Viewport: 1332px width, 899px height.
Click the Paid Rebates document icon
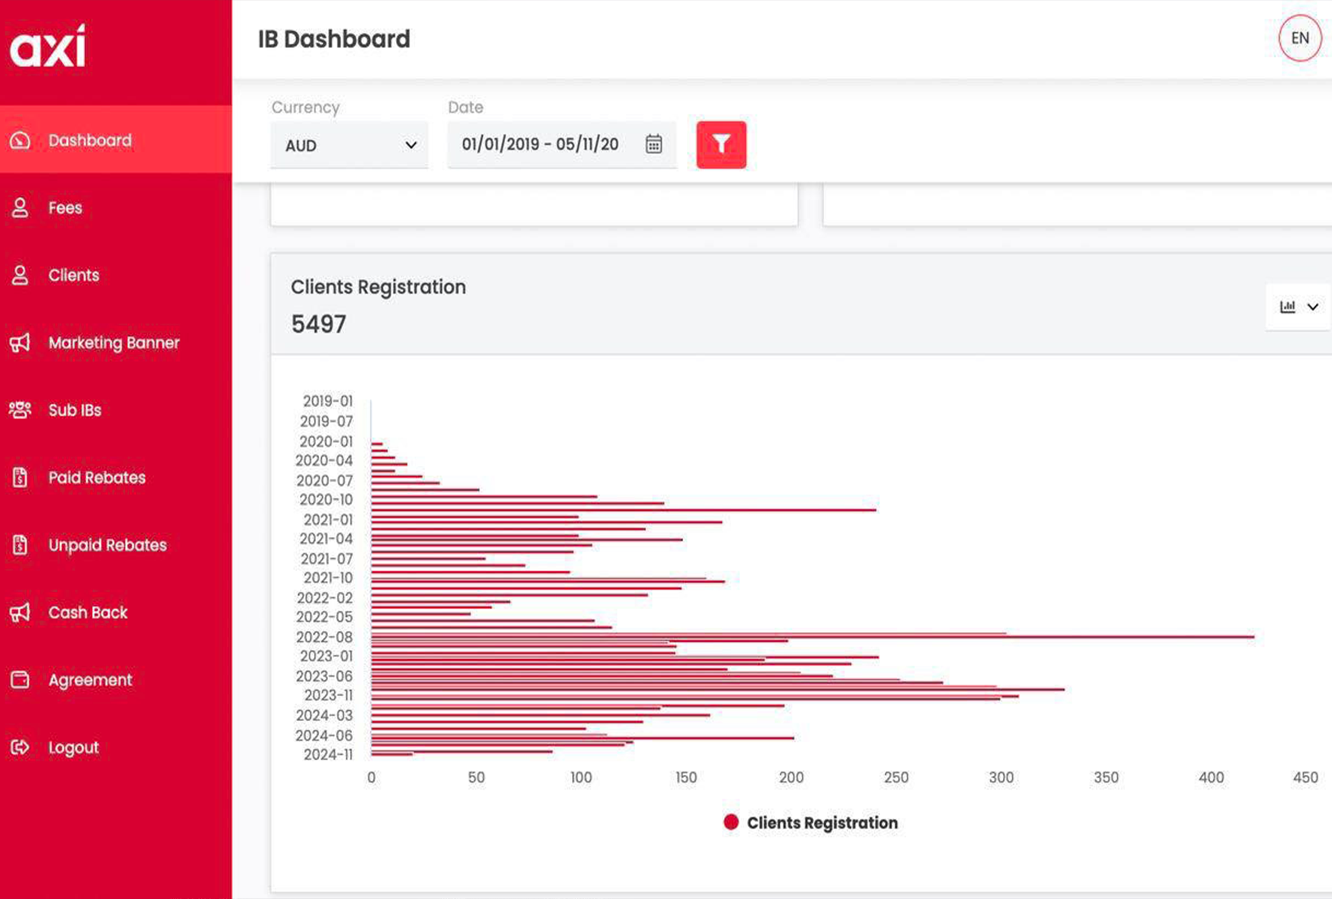(x=20, y=478)
